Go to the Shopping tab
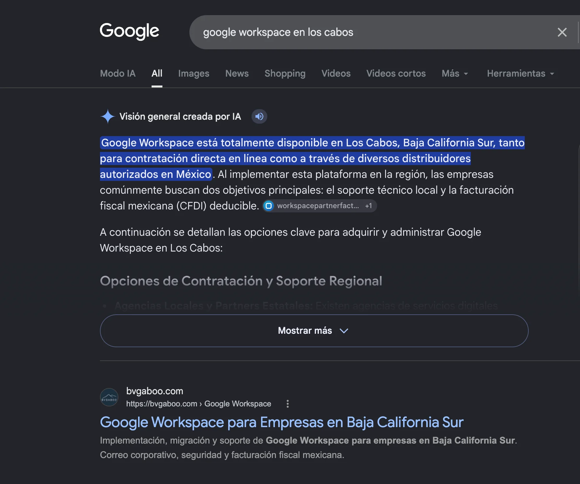This screenshot has height=484, width=580. [285, 73]
